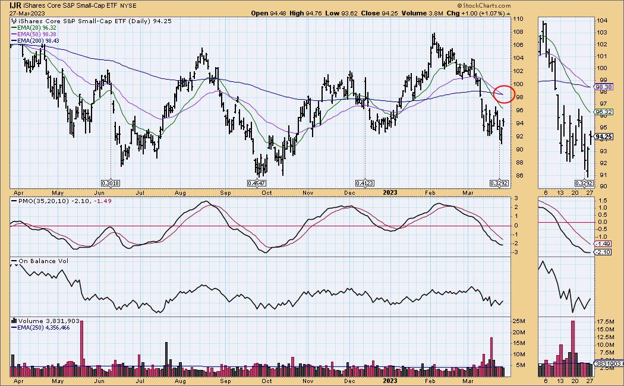Click the 94.25 price tag in the right panel
Image resolution: width=624 pixels, height=386 pixels.
pyautogui.click(x=604, y=137)
